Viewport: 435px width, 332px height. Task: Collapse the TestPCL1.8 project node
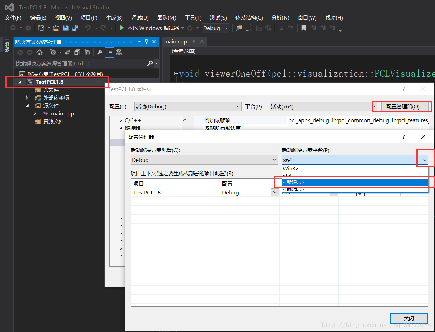20,82
